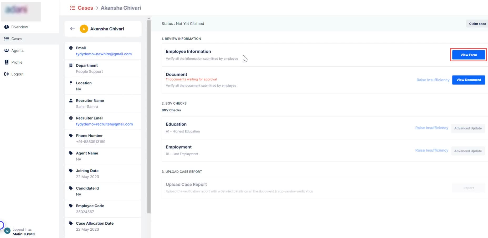
Task: Click the pin icon next to Location
Action: point(71,83)
